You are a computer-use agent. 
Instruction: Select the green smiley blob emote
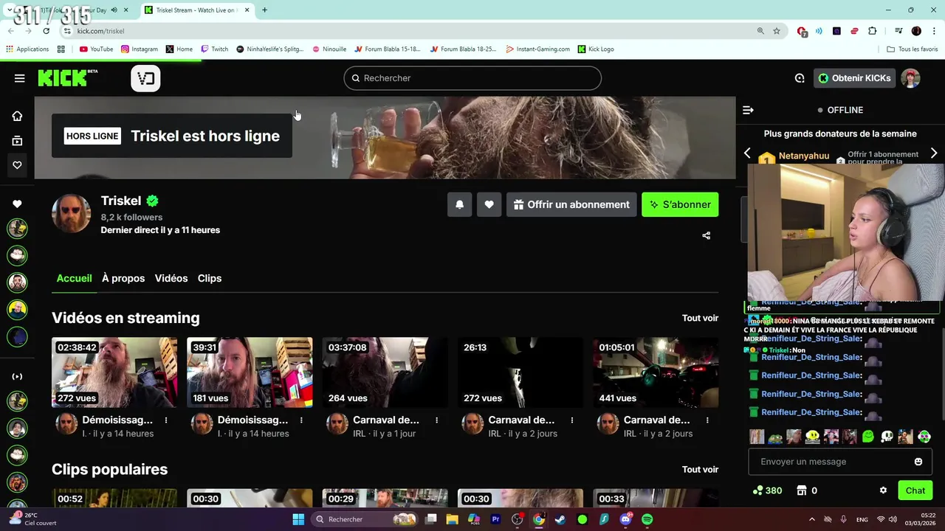868,437
